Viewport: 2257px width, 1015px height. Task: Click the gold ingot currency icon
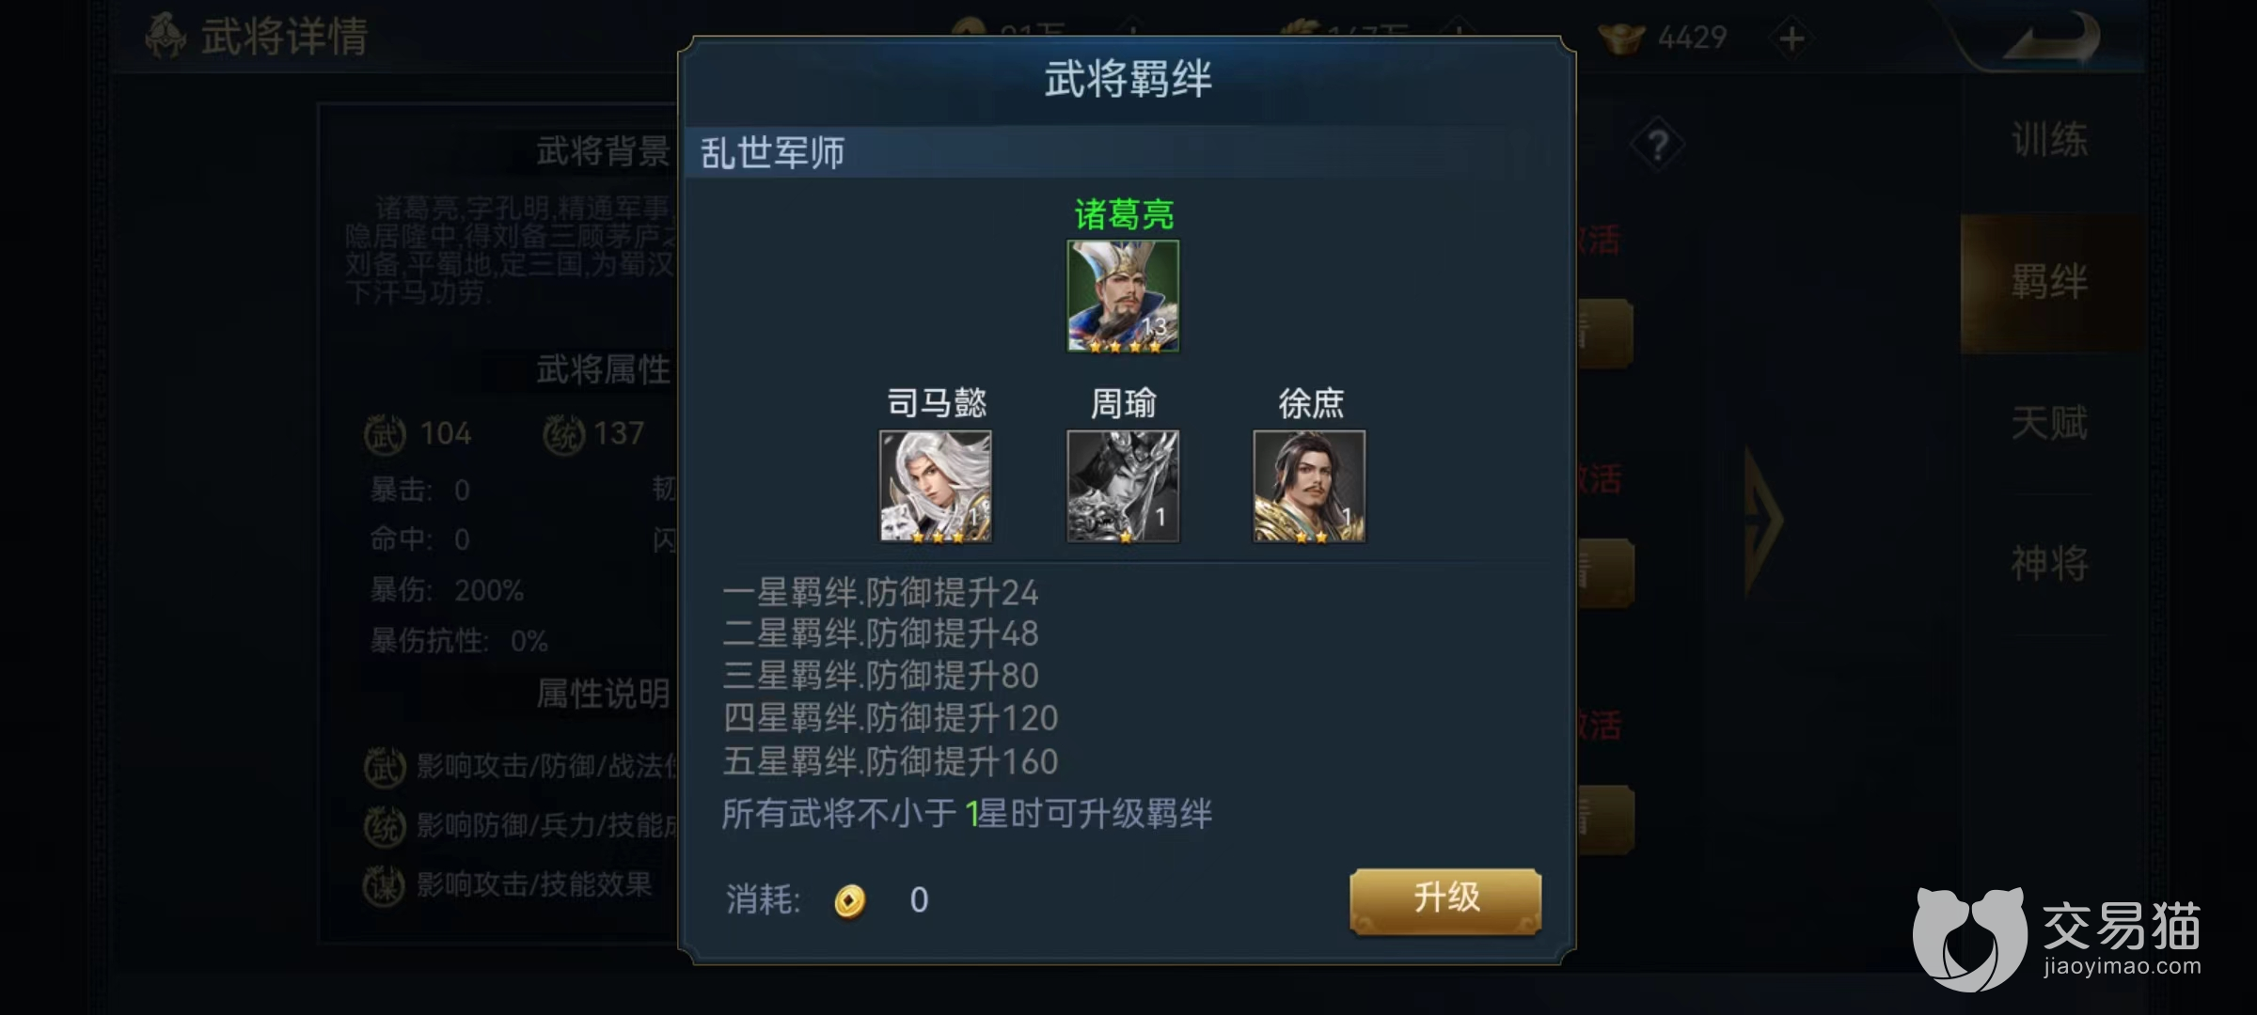tap(1621, 38)
